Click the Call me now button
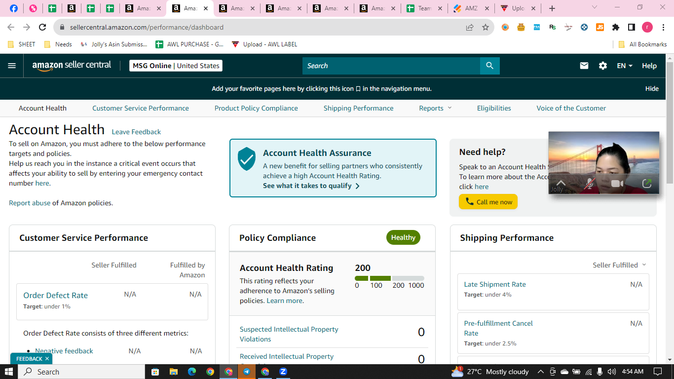Viewport: 674px width, 379px height. (488, 202)
